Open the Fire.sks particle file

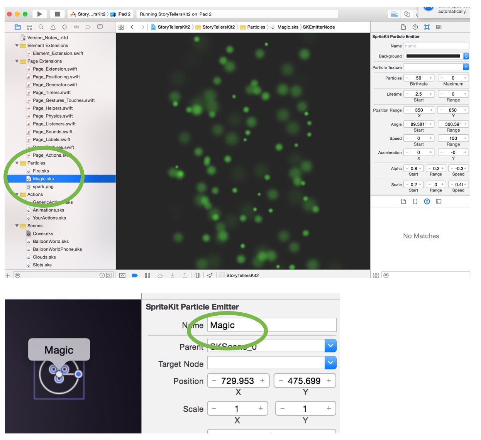tap(40, 171)
